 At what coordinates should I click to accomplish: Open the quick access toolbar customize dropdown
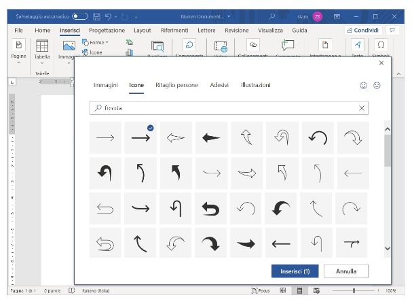point(136,17)
